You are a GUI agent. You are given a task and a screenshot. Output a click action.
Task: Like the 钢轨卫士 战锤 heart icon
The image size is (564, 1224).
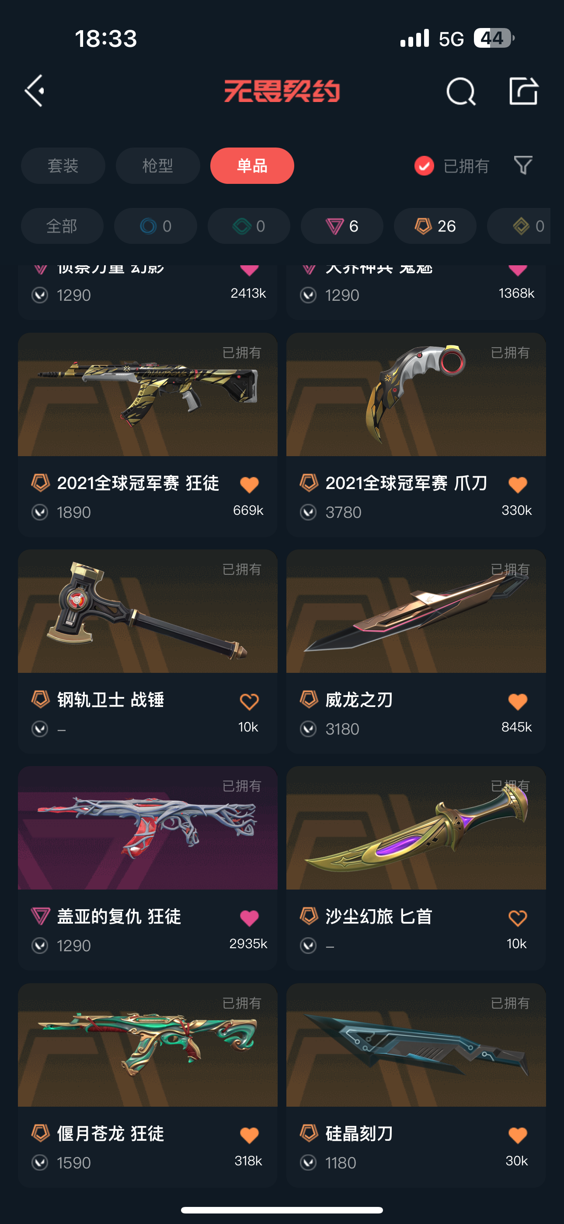(x=249, y=701)
